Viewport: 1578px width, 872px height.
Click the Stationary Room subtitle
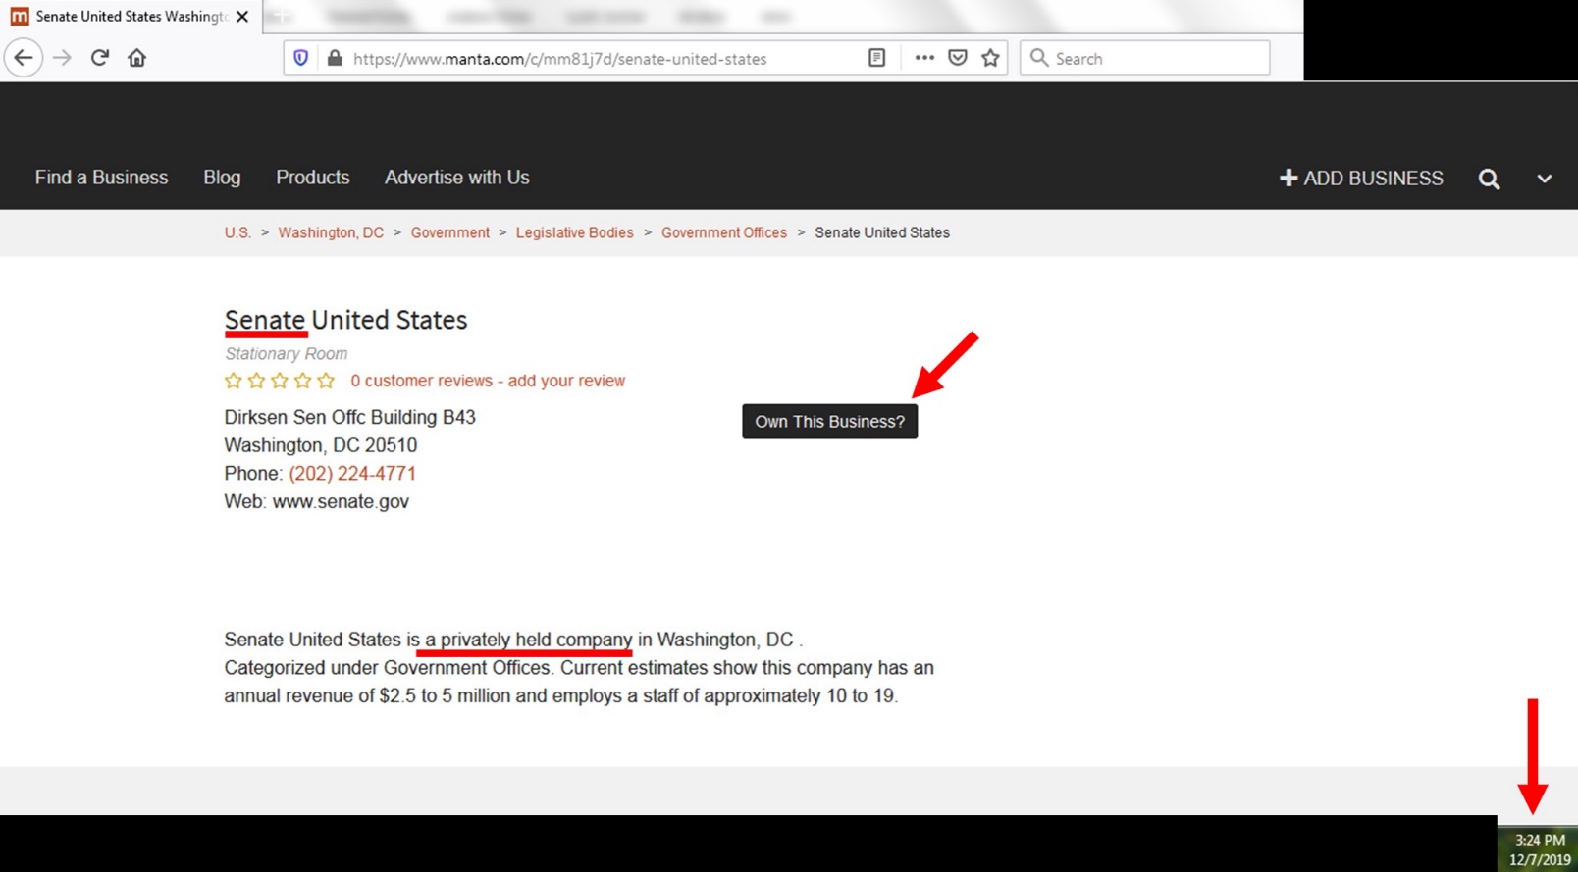tap(286, 354)
